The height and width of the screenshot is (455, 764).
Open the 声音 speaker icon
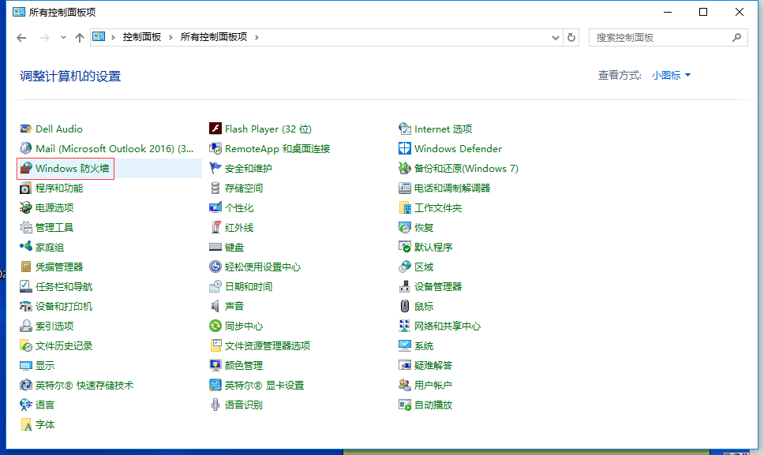tap(215, 307)
